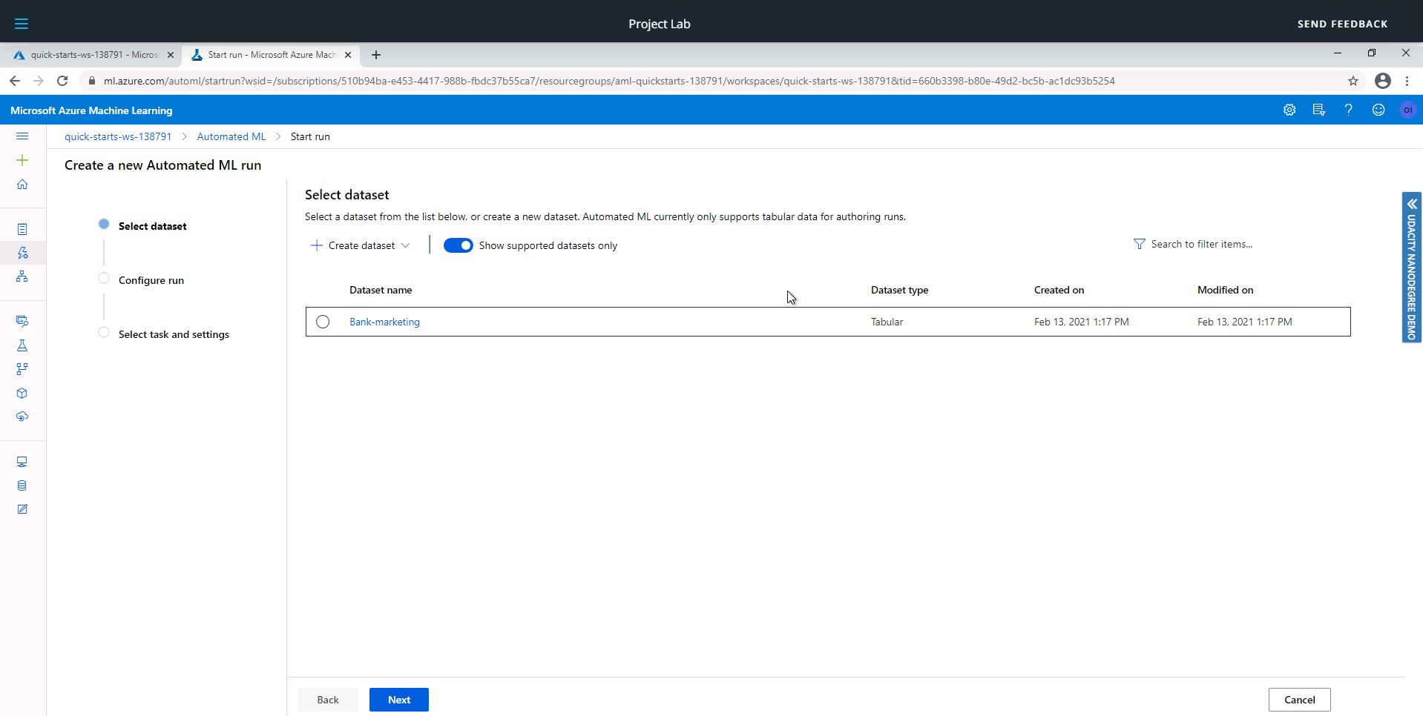This screenshot has width=1423, height=716.
Task: Open Azure ML settings gear
Action: (1289, 110)
